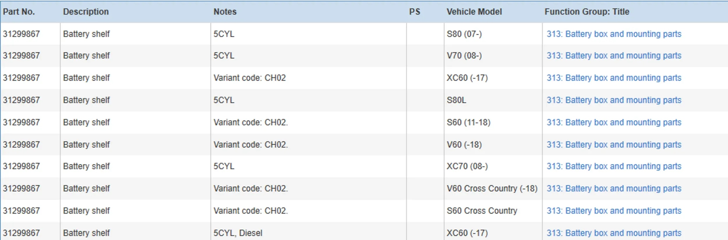Click the Vehicle Model column header
Viewport: 728px width, 240px height.
pos(474,12)
